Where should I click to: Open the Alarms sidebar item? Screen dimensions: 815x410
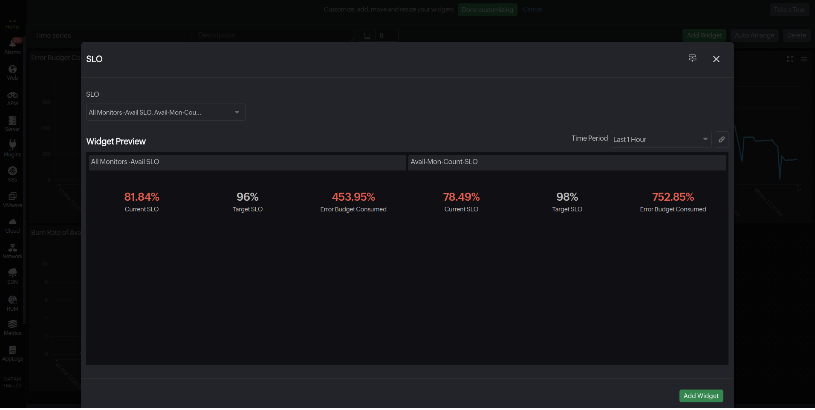(12, 46)
